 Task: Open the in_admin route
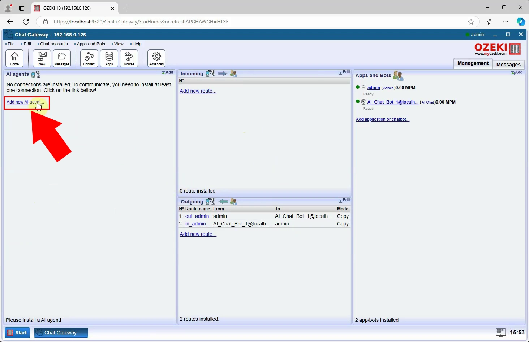click(x=195, y=224)
